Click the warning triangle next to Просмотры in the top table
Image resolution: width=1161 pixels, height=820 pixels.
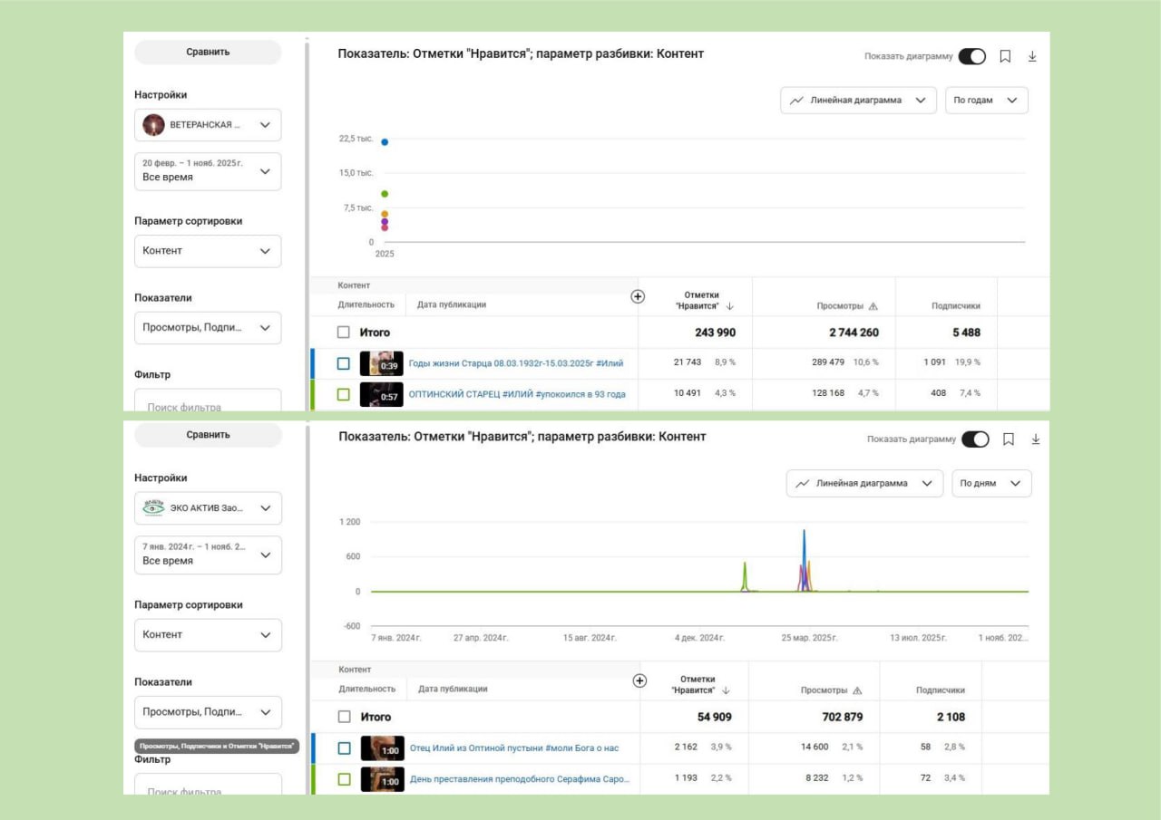click(x=873, y=306)
